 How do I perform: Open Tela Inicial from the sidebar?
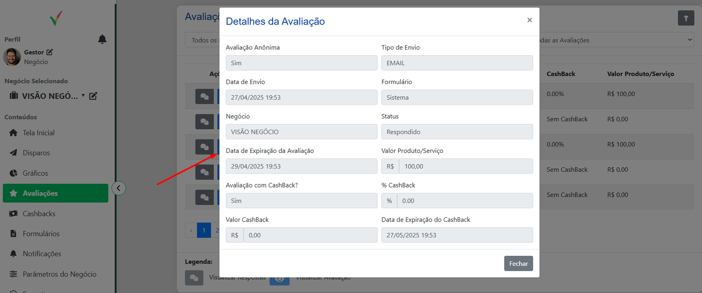coord(39,133)
